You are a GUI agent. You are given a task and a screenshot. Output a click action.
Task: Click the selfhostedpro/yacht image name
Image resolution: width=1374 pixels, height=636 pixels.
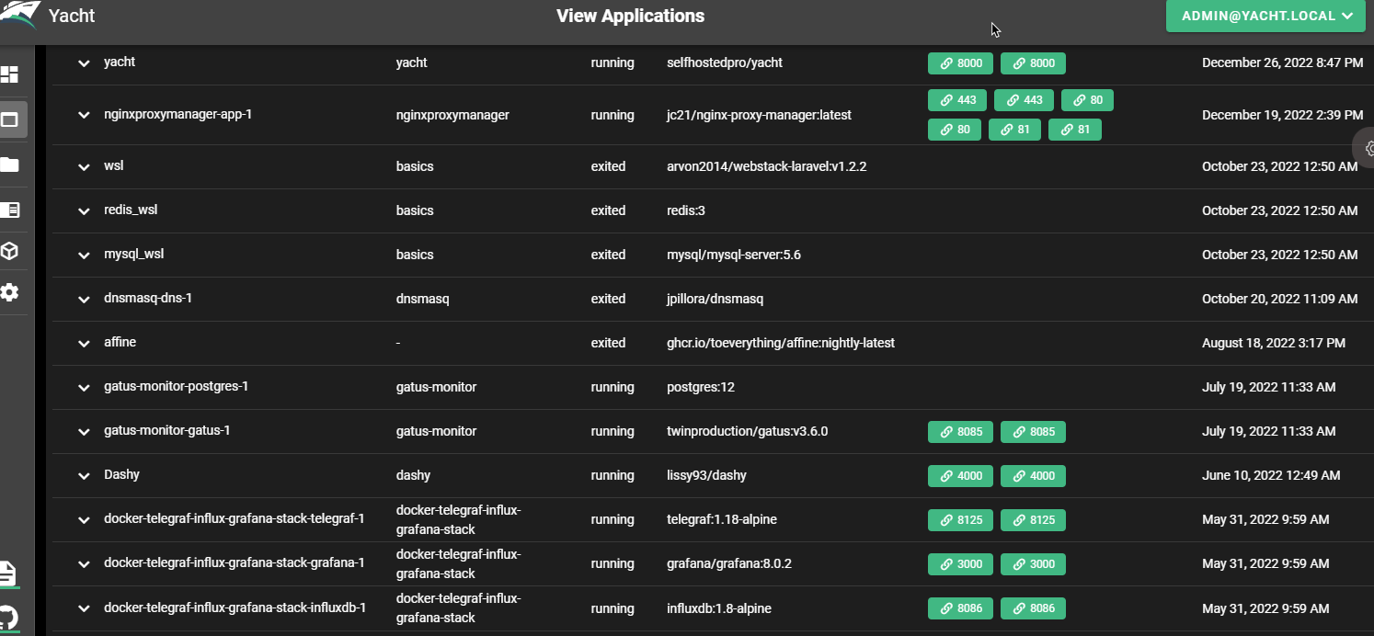click(725, 62)
